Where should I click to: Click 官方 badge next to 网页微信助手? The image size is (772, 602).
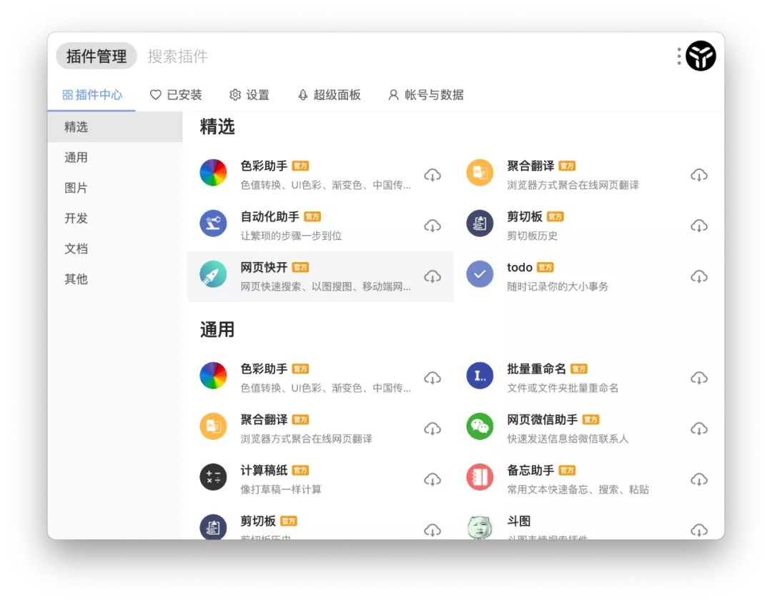pos(591,419)
